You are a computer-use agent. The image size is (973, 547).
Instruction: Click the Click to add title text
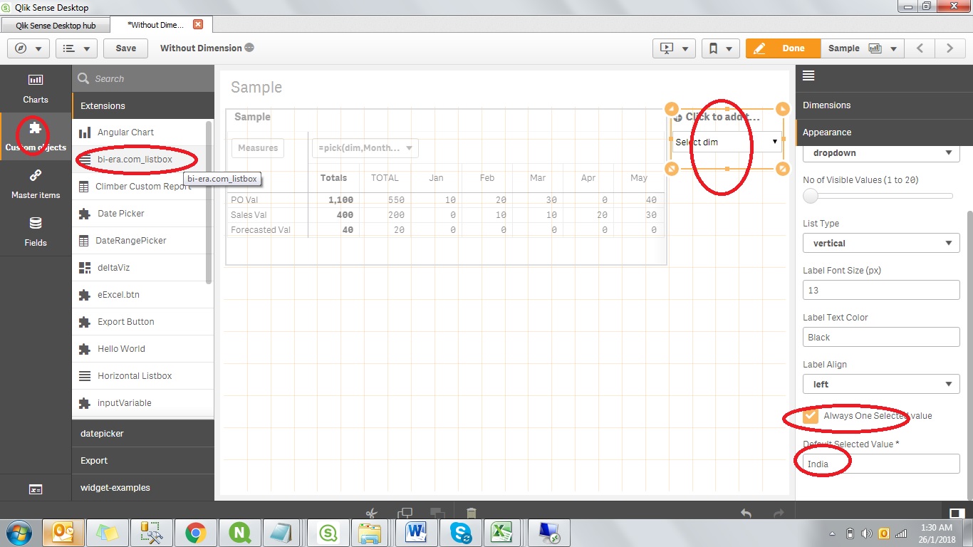722,117
